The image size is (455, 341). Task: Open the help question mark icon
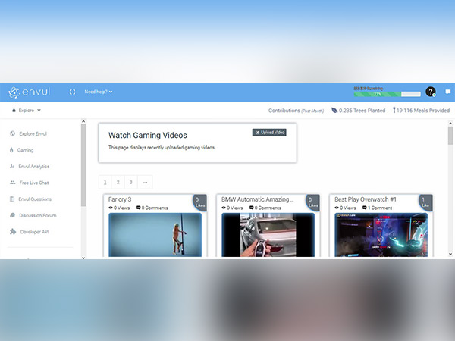pos(431,92)
